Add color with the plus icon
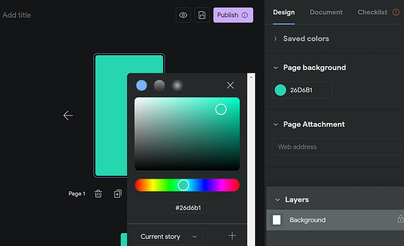404x246 pixels. (232, 236)
